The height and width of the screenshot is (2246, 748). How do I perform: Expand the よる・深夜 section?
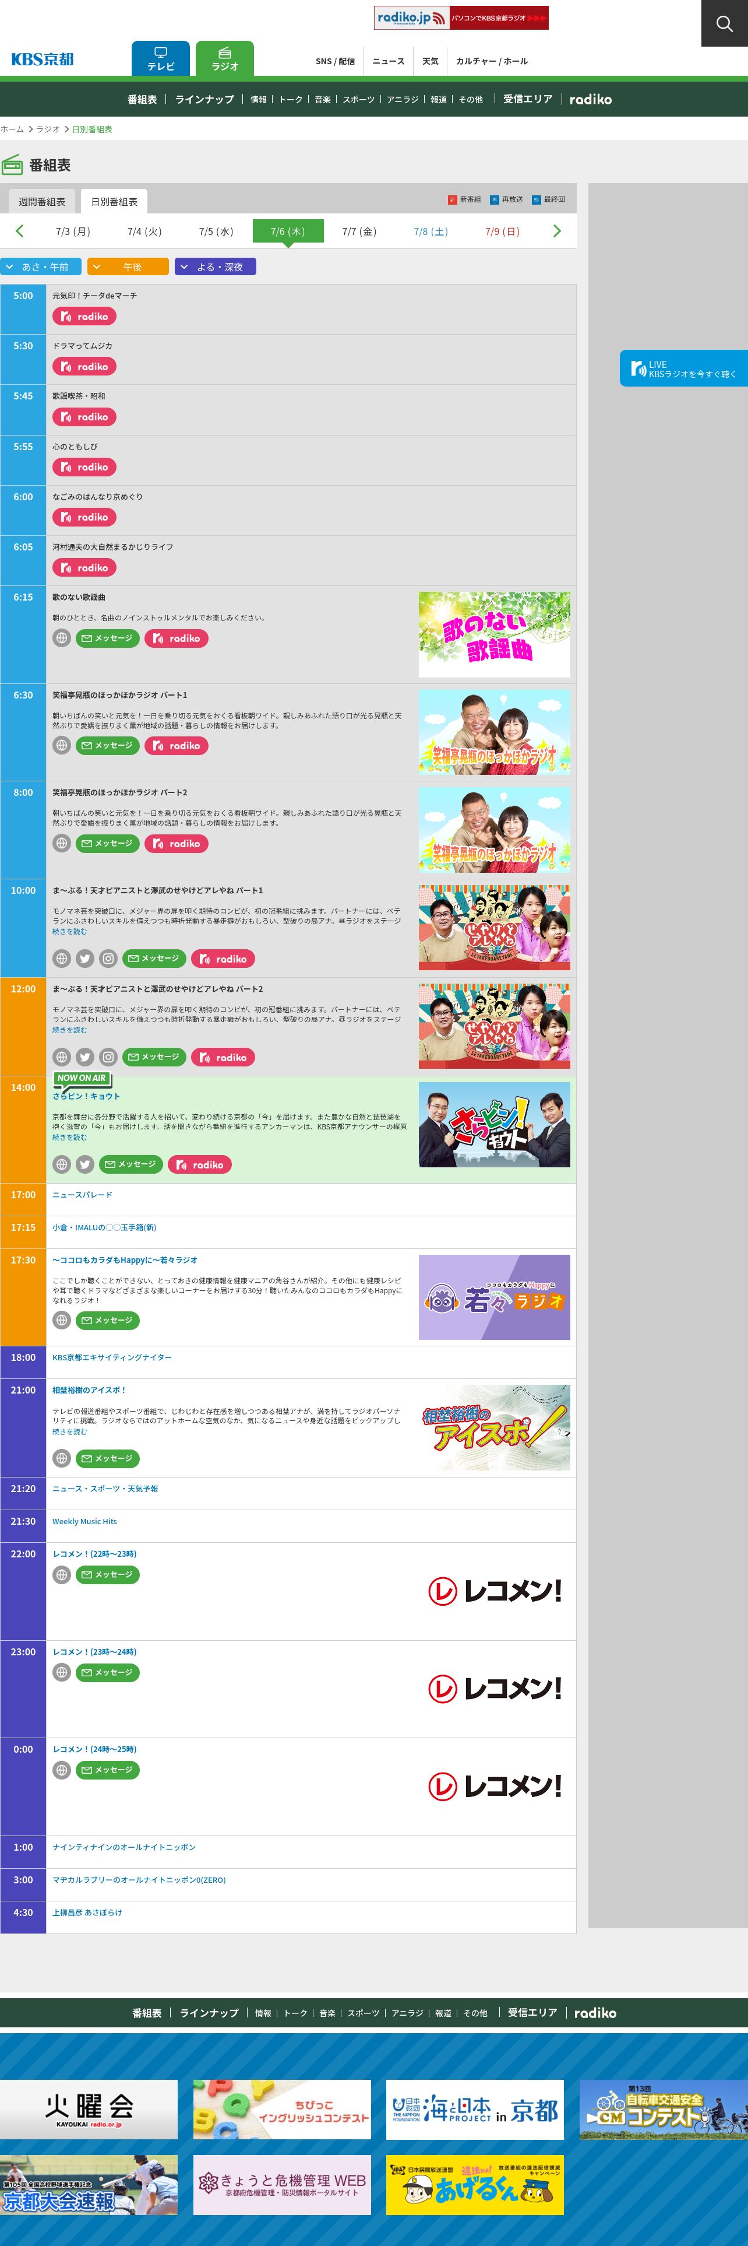[215, 267]
